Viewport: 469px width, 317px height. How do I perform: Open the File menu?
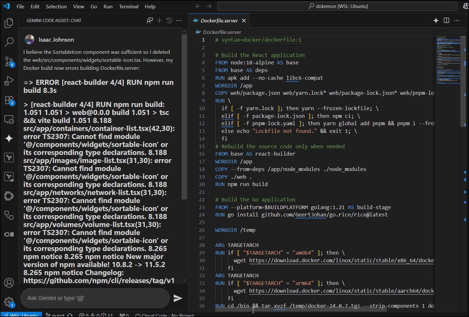21,6
